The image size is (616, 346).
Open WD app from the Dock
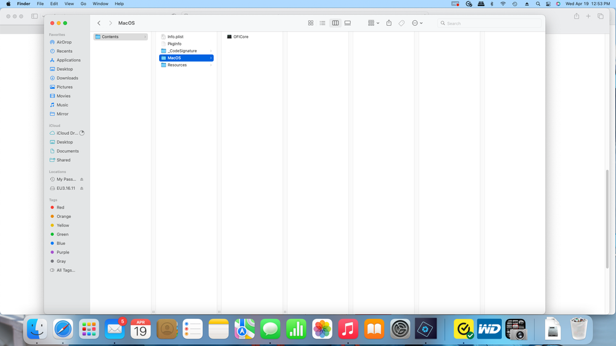pos(490,329)
